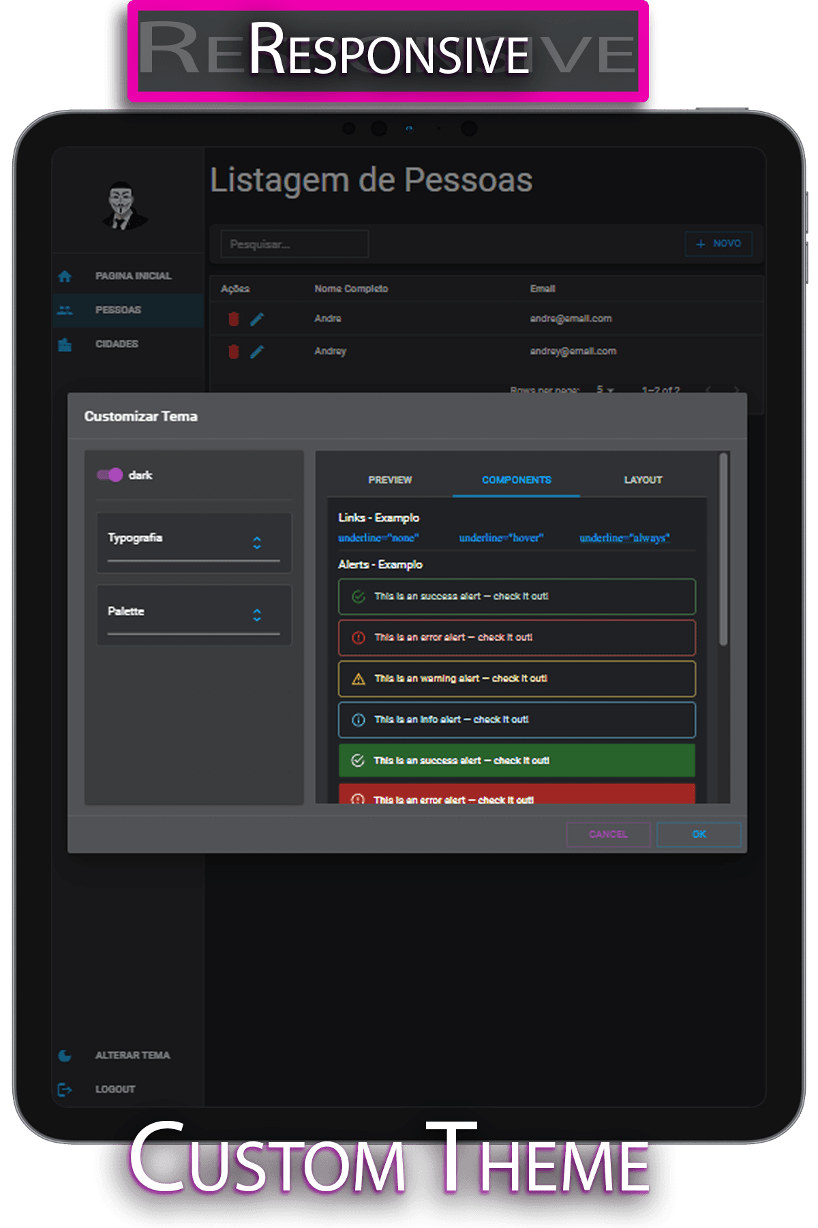The image size is (818, 1228).
Task: Click the outlined warning alert text
Action: point(461,679)
